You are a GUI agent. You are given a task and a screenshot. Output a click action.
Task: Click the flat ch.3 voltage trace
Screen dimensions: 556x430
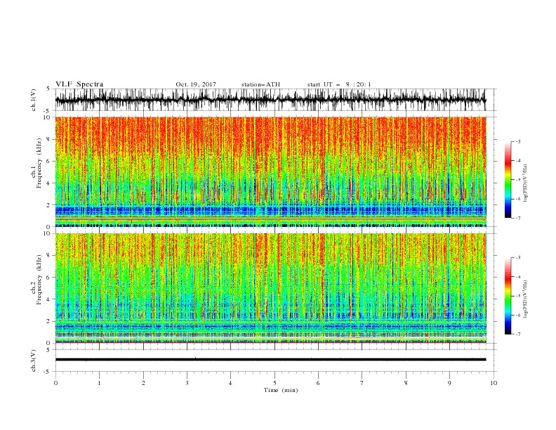pyautogui.click(x=270, y=360)
